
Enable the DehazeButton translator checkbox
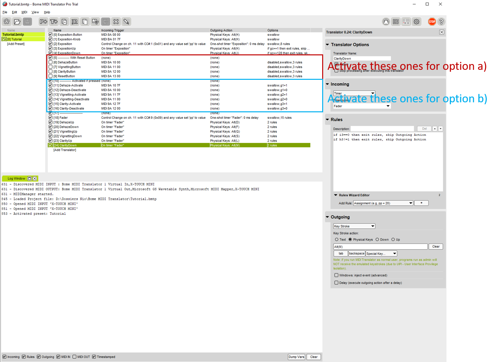coord(50,62)
